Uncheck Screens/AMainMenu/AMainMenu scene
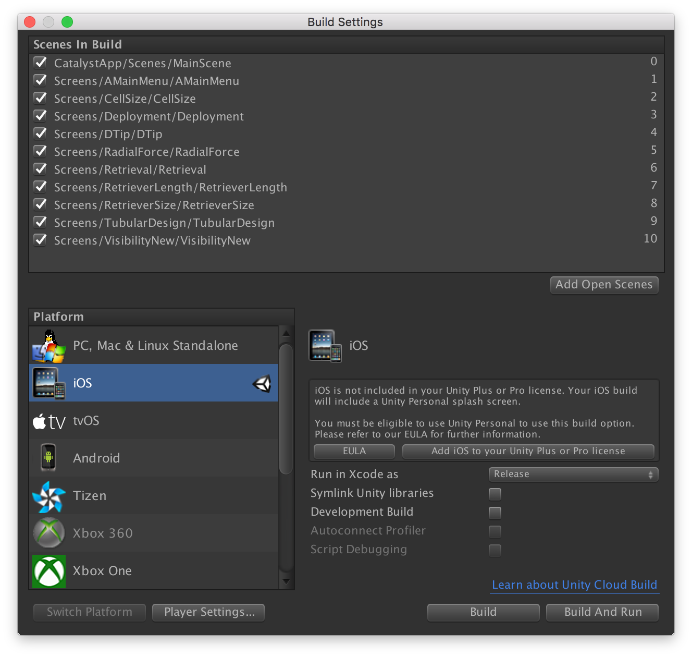The height and width of the screenshot is (657, 692). coord(40,80)
